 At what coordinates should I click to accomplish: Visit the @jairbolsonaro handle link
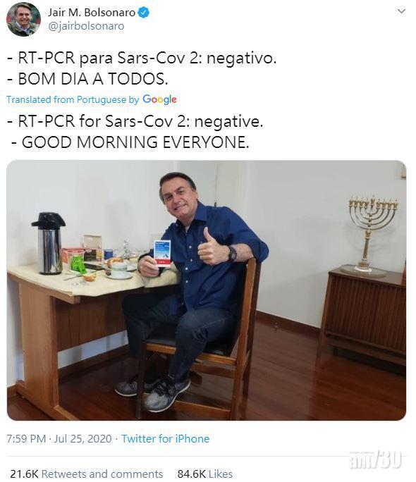(86, 26)
